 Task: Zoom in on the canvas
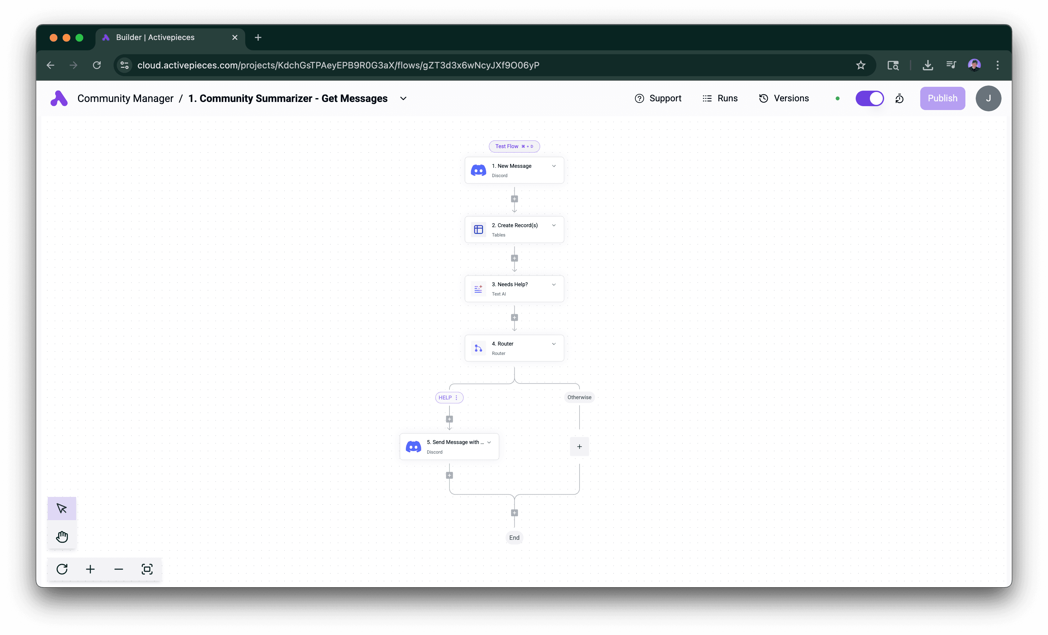click(90, 569)
